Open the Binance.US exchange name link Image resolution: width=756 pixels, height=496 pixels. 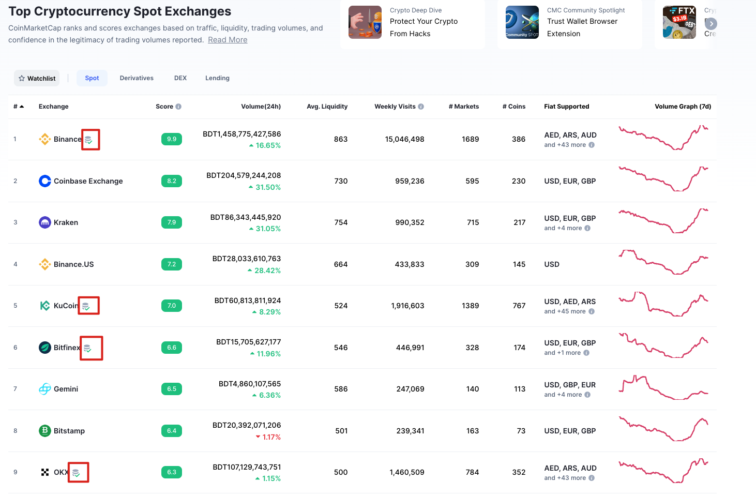coord(74,264)
